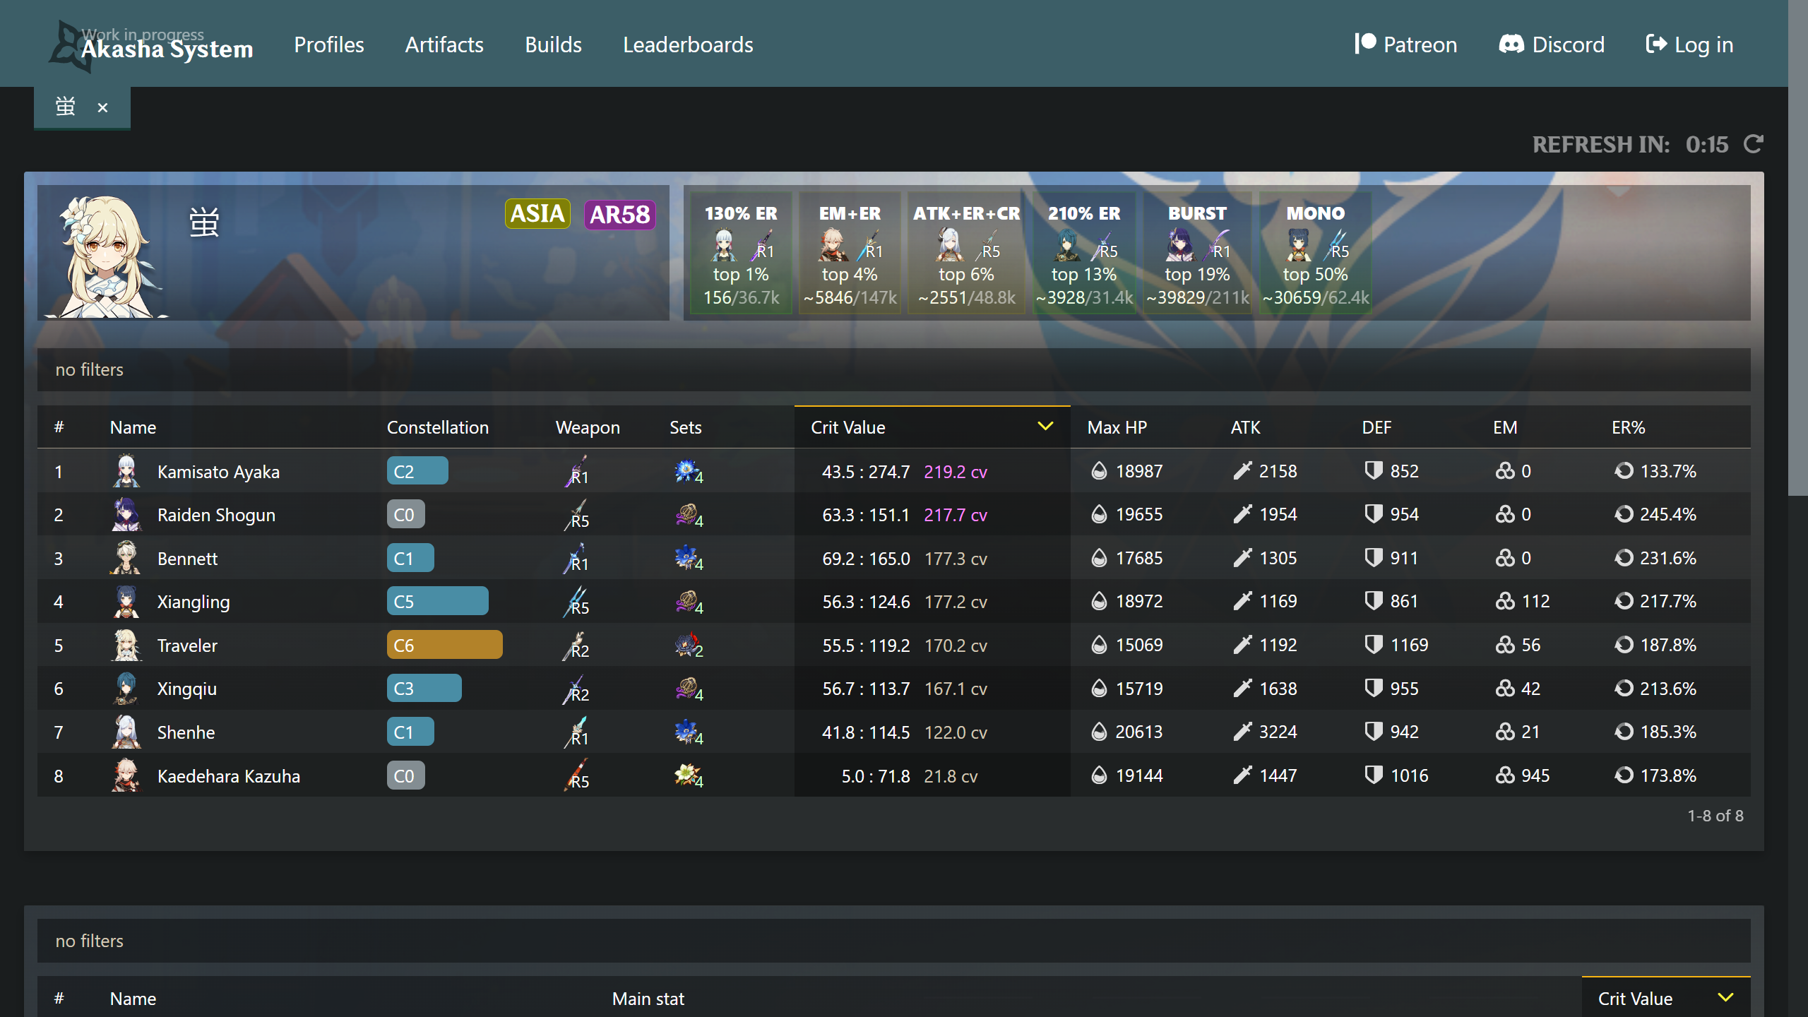The image size is (1808, 1017).
Task: Click Xingqiu character portrait icon
Action: [126, 688]
